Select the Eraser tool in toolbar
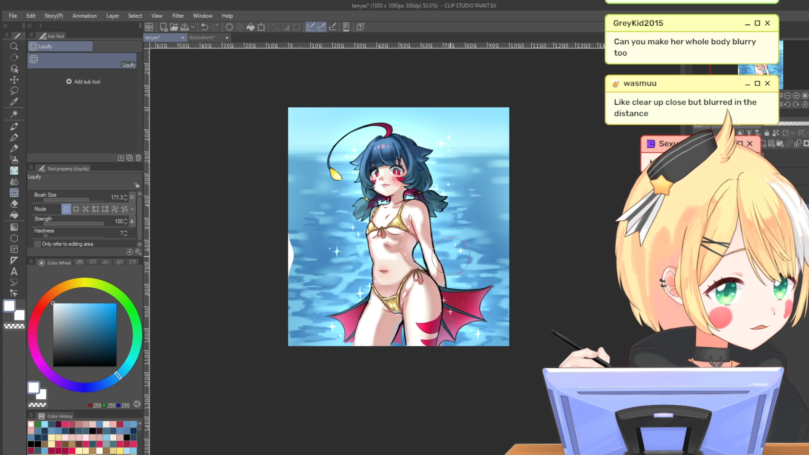The width and height of the screenshot is (809, 455). click(14, 204)
